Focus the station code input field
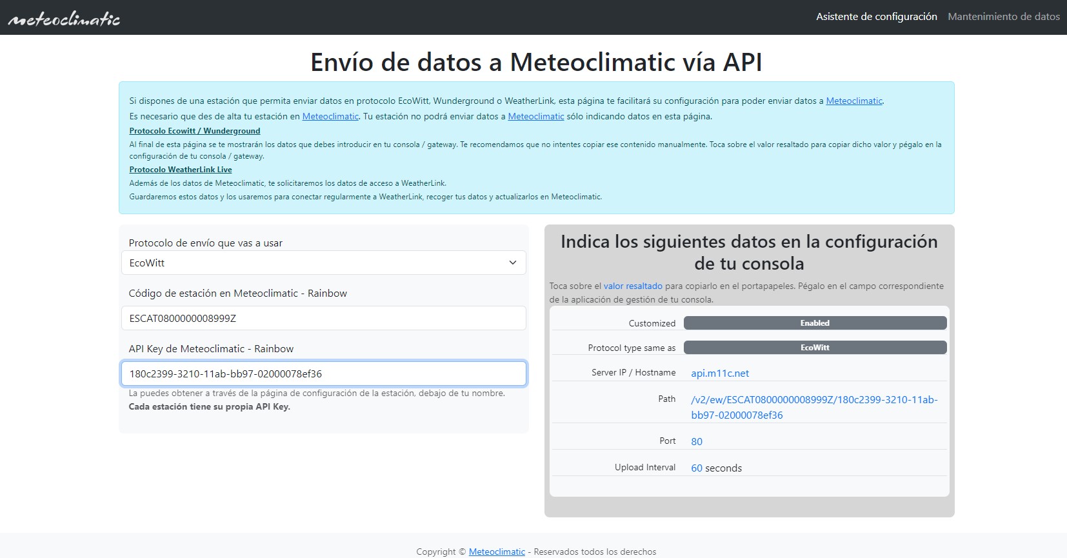 (323, 318)
